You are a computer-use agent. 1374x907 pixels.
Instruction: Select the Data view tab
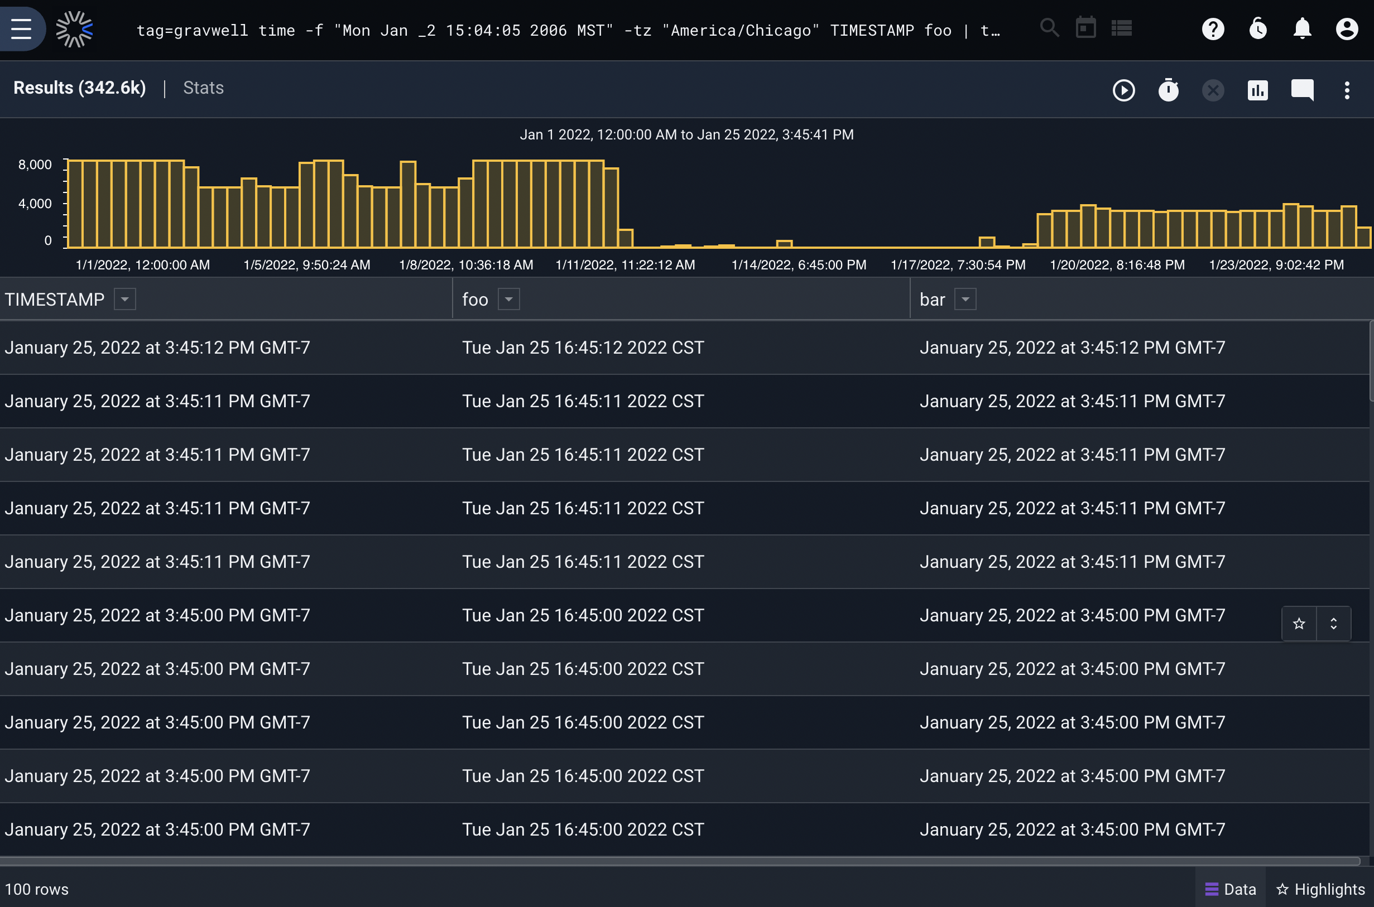(x=1231, y=889)
